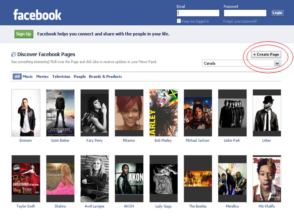The width and height of the screenshot is (294, 220).
Task: Open the Katy Perry page thumbnail
Action: coord(95,113)
